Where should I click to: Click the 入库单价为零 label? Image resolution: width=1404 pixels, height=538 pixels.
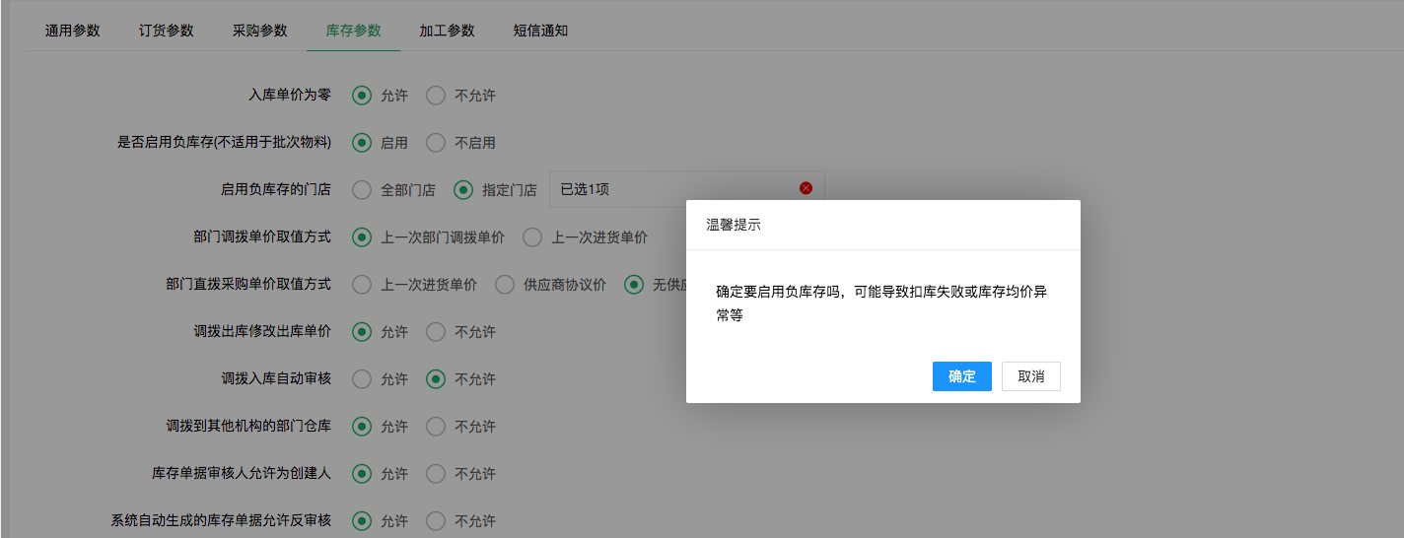point(290,96)
